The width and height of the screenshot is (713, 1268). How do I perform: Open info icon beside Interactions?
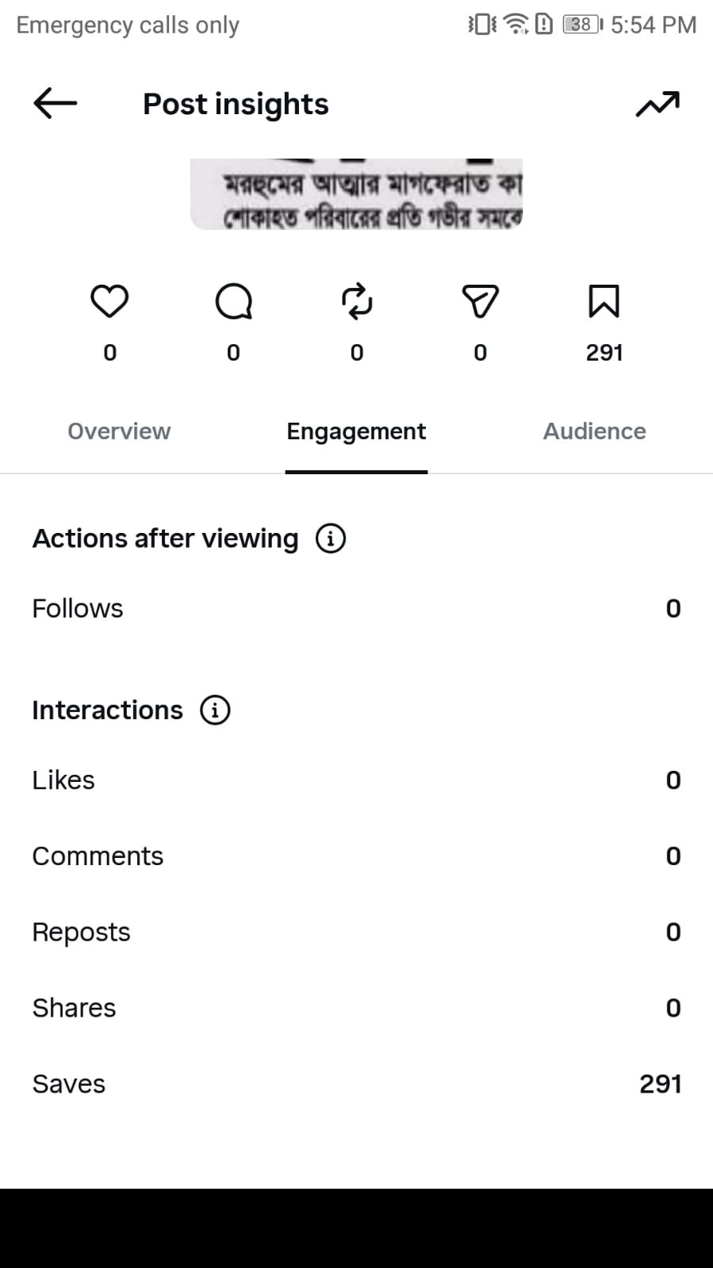pos(215,710)
